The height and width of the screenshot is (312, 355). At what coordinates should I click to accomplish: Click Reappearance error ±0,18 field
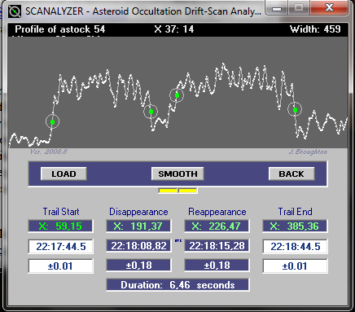coord(217,266)
